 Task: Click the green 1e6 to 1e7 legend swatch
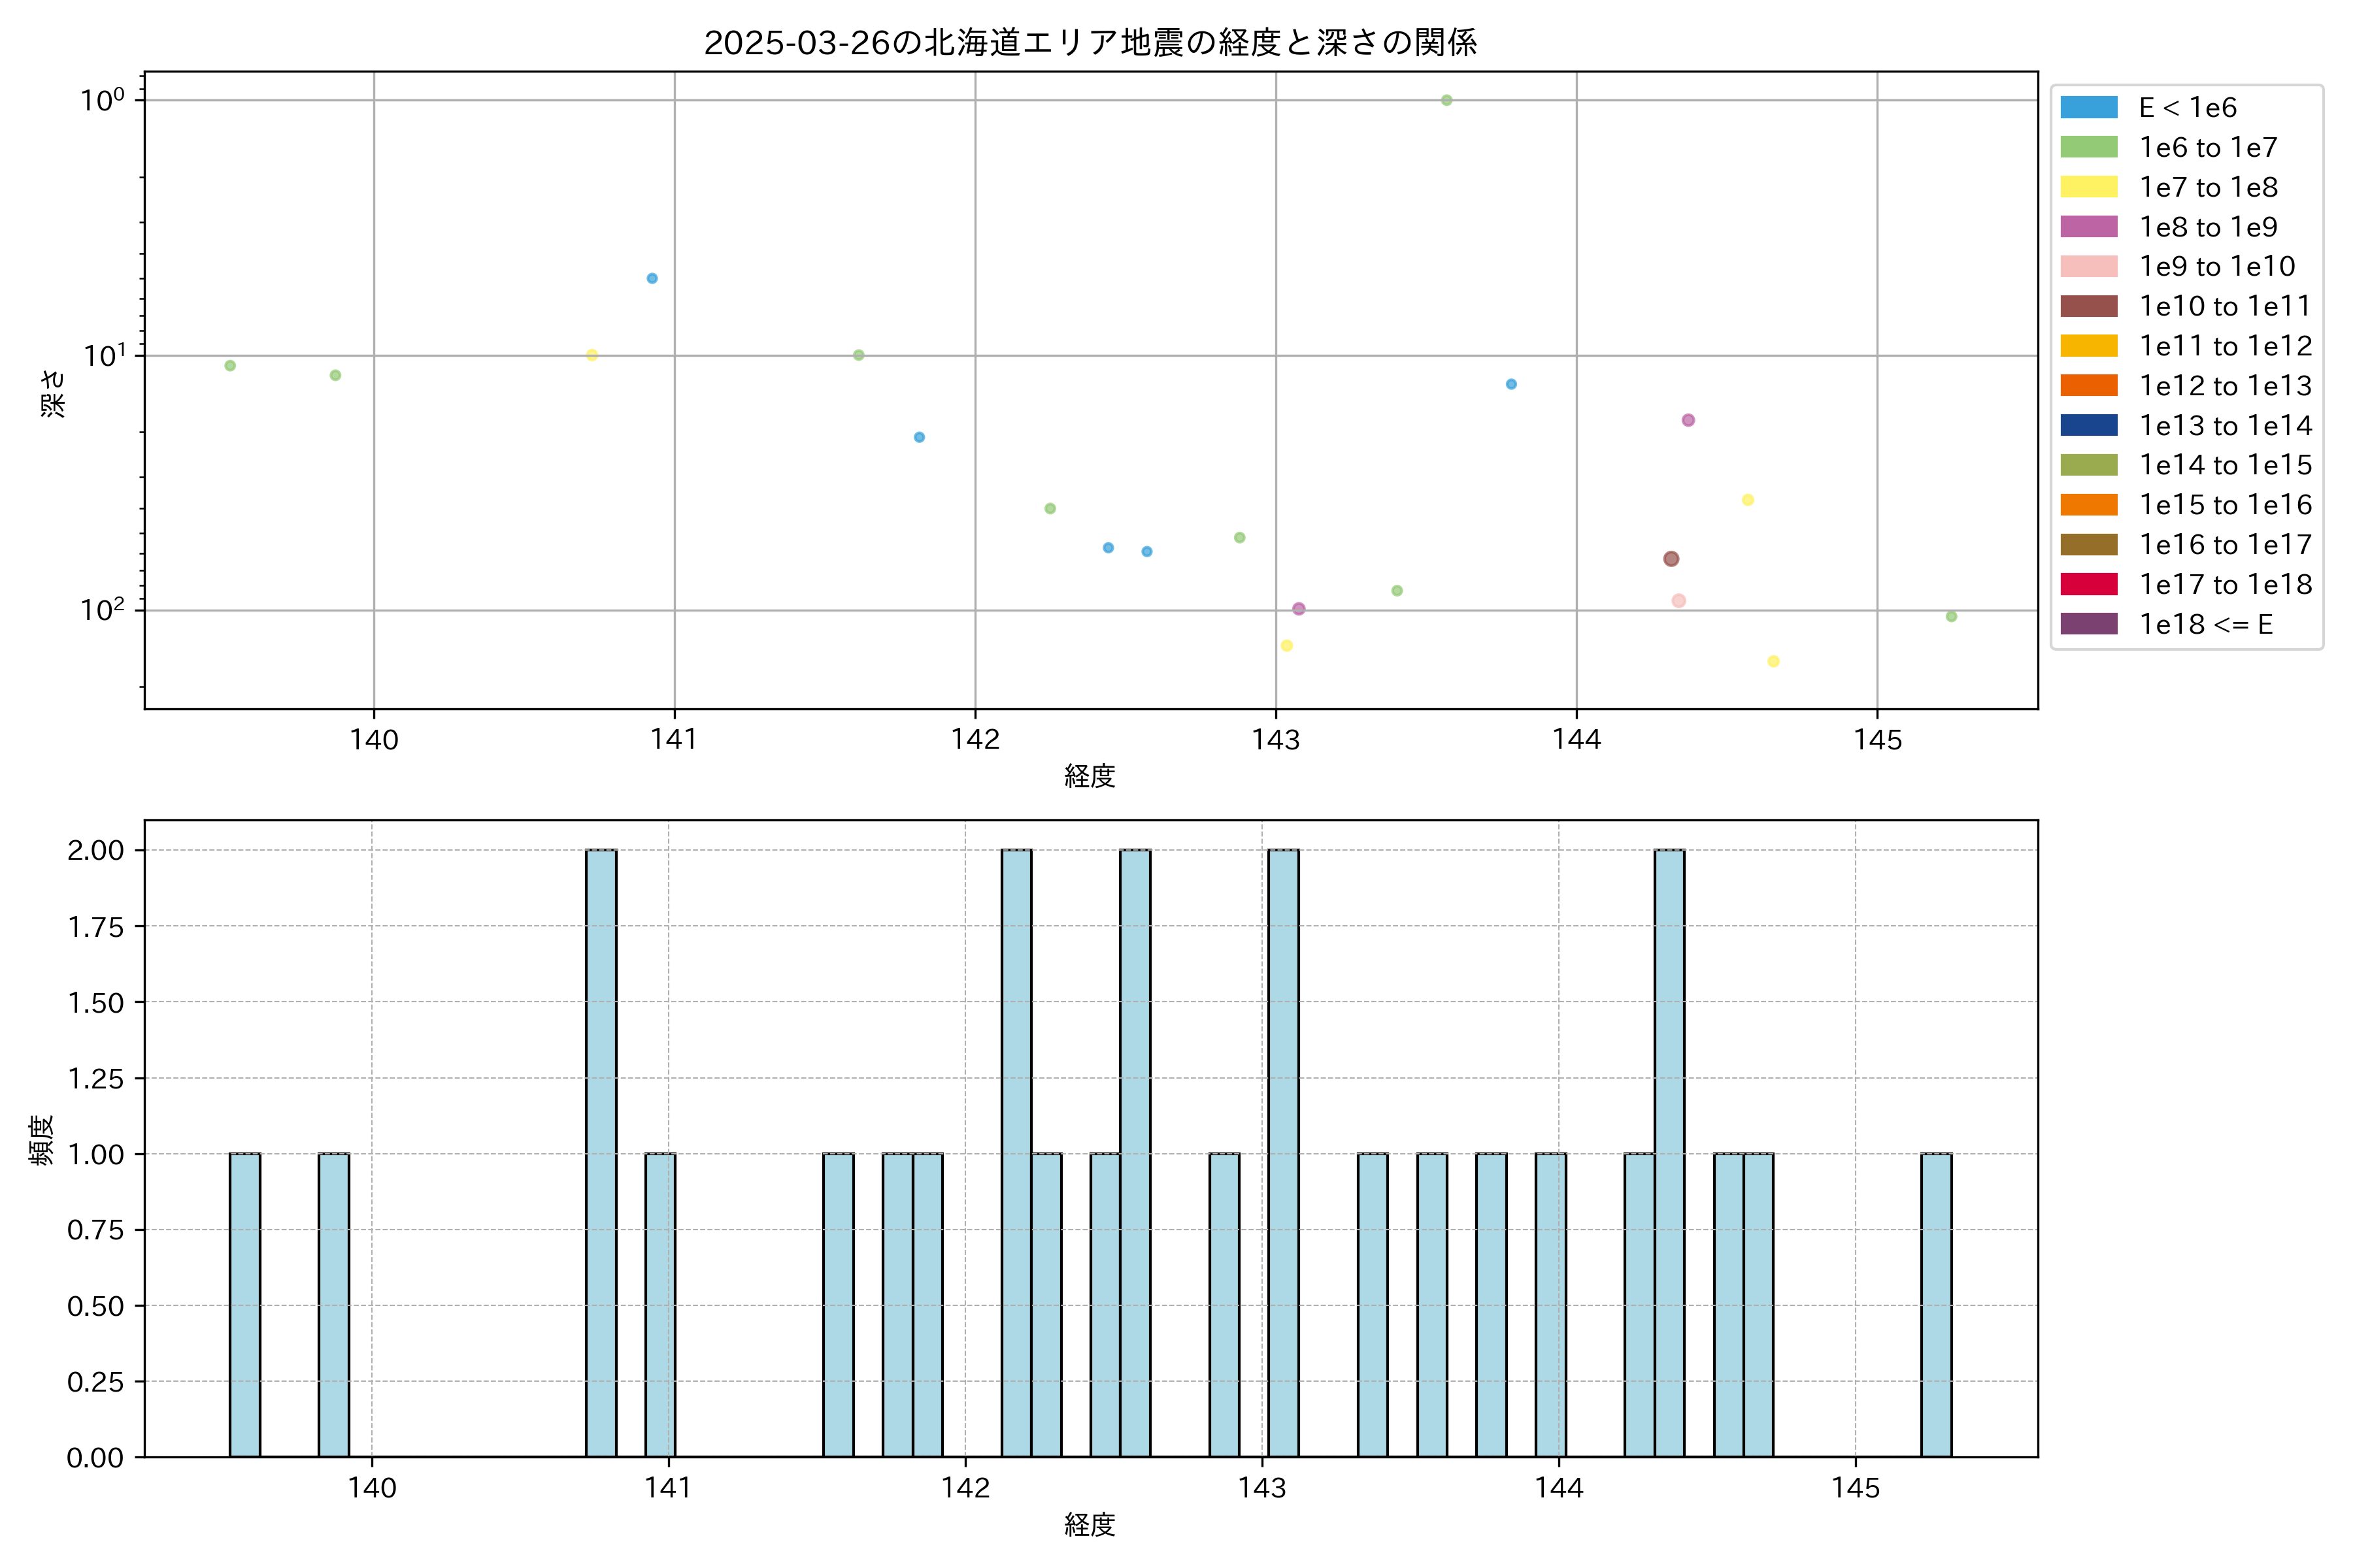point(2088,147)
